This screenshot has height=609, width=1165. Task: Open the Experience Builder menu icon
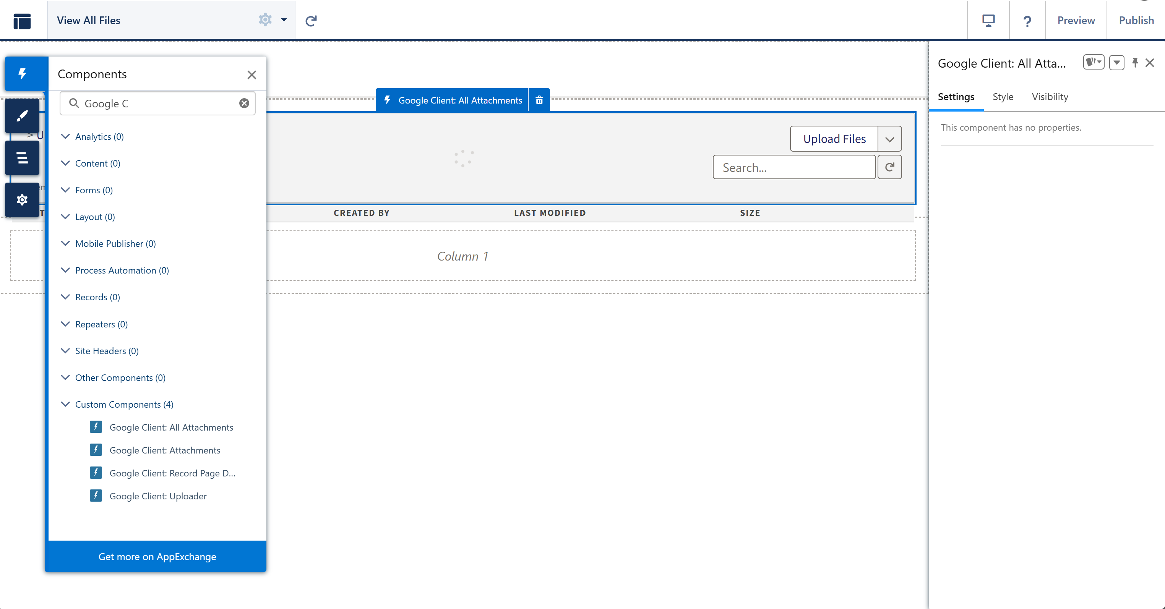[22, 21]
